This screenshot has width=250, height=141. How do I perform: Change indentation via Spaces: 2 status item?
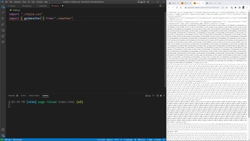point(110,140)
